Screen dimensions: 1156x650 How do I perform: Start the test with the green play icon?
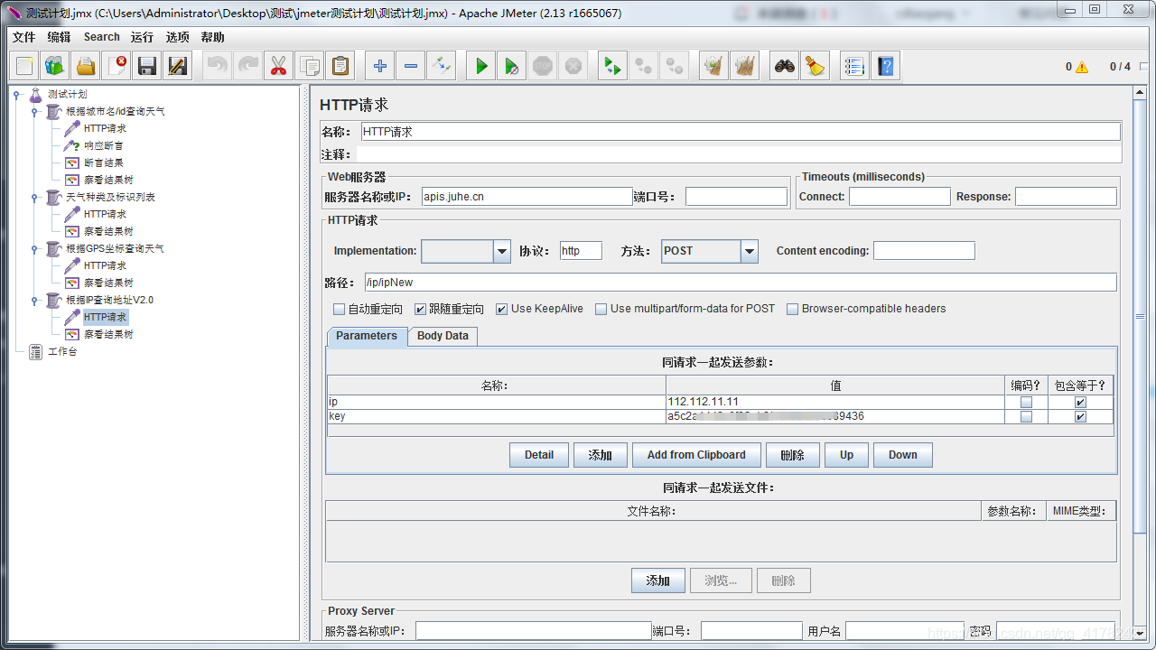pos(481,66)
